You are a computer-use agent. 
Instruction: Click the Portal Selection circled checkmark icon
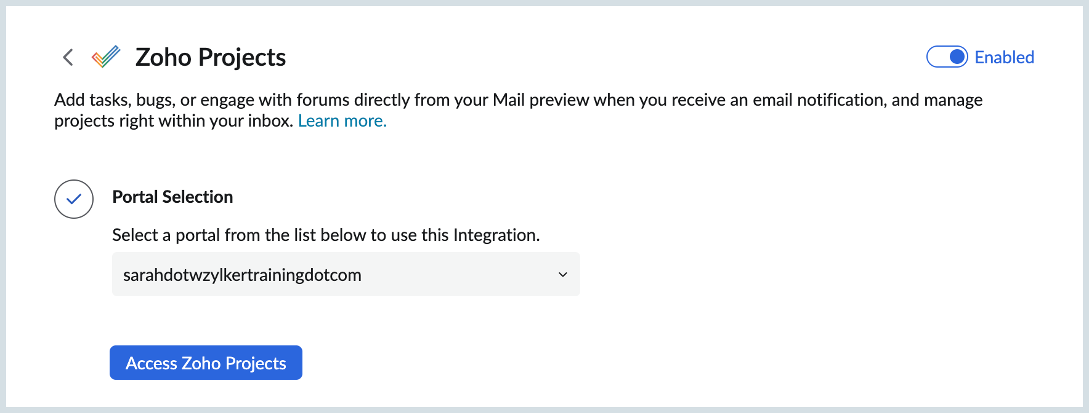pyautogui.click(x=74, y=199)
